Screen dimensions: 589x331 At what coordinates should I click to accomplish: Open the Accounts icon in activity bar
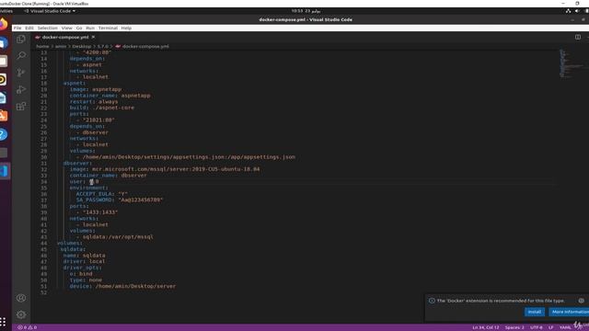(x=21, y=298)
